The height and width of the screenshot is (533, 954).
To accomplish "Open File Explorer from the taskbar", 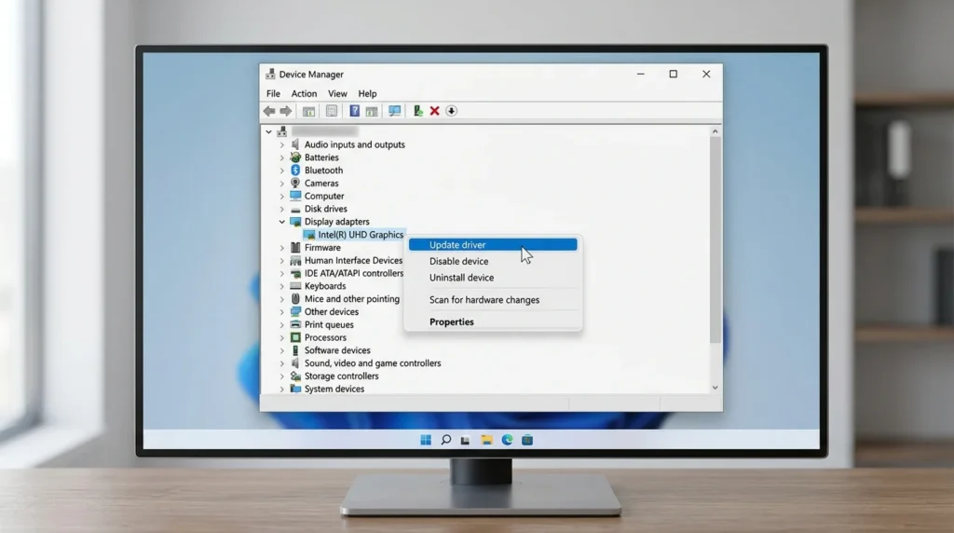I will [486, 440].
